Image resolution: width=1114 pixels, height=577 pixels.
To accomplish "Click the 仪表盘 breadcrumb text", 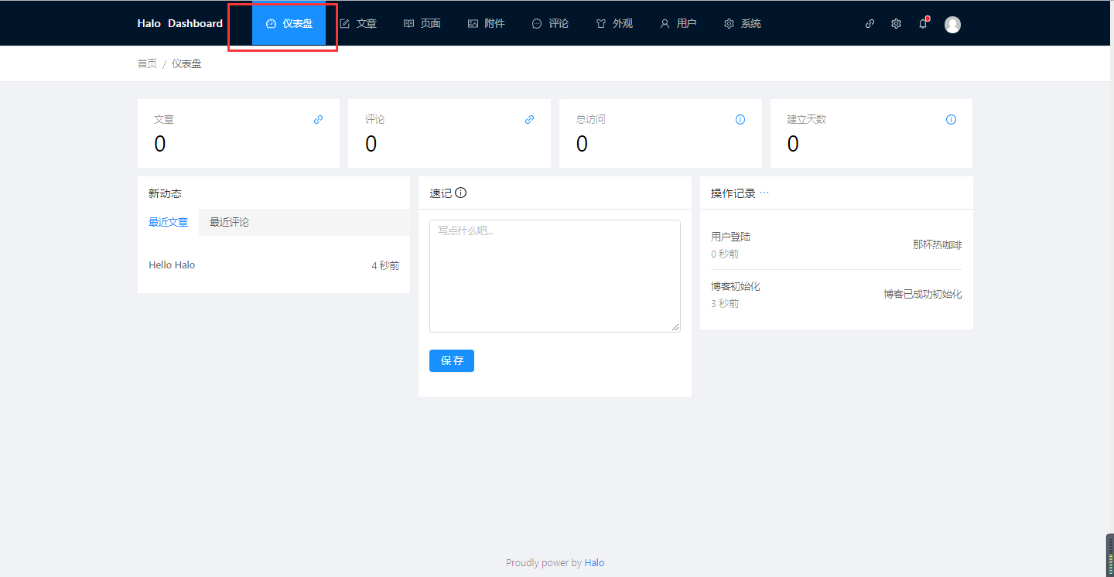I will point(186,63).
